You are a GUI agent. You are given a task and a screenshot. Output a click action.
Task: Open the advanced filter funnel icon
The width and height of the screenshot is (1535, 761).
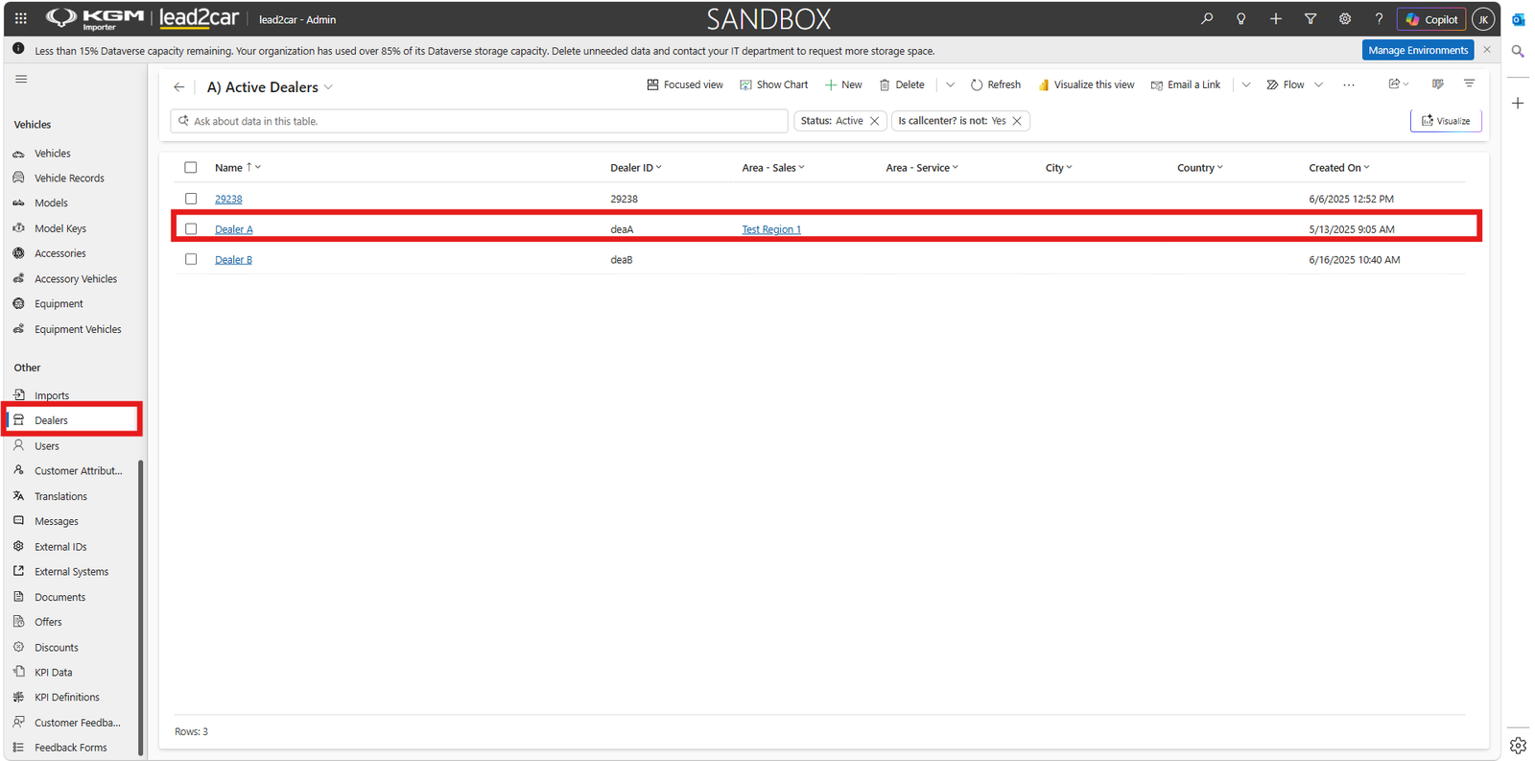(1311, 18)
